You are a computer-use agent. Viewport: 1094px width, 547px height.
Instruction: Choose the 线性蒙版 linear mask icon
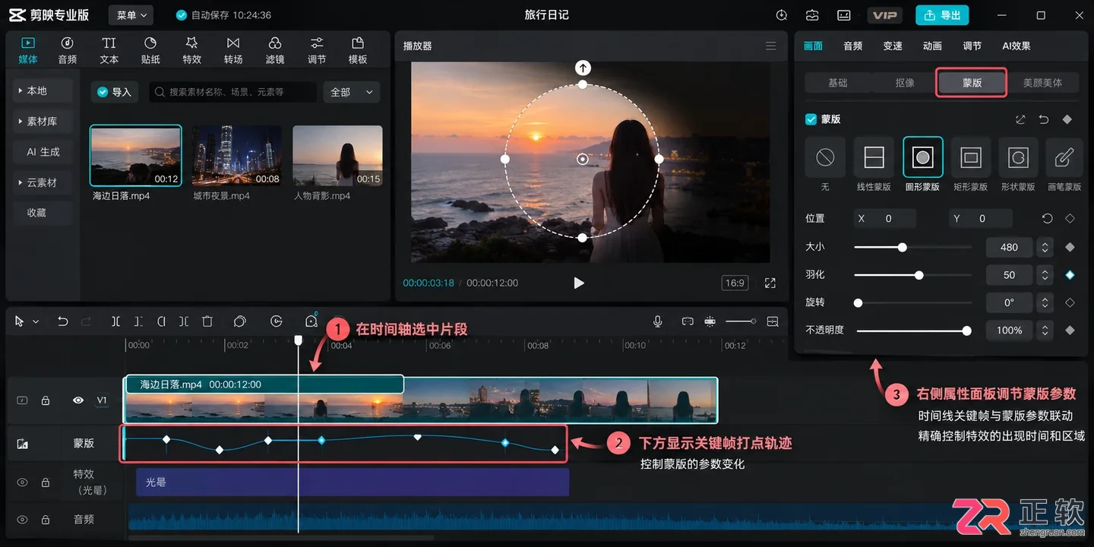[x=874, y=157]
